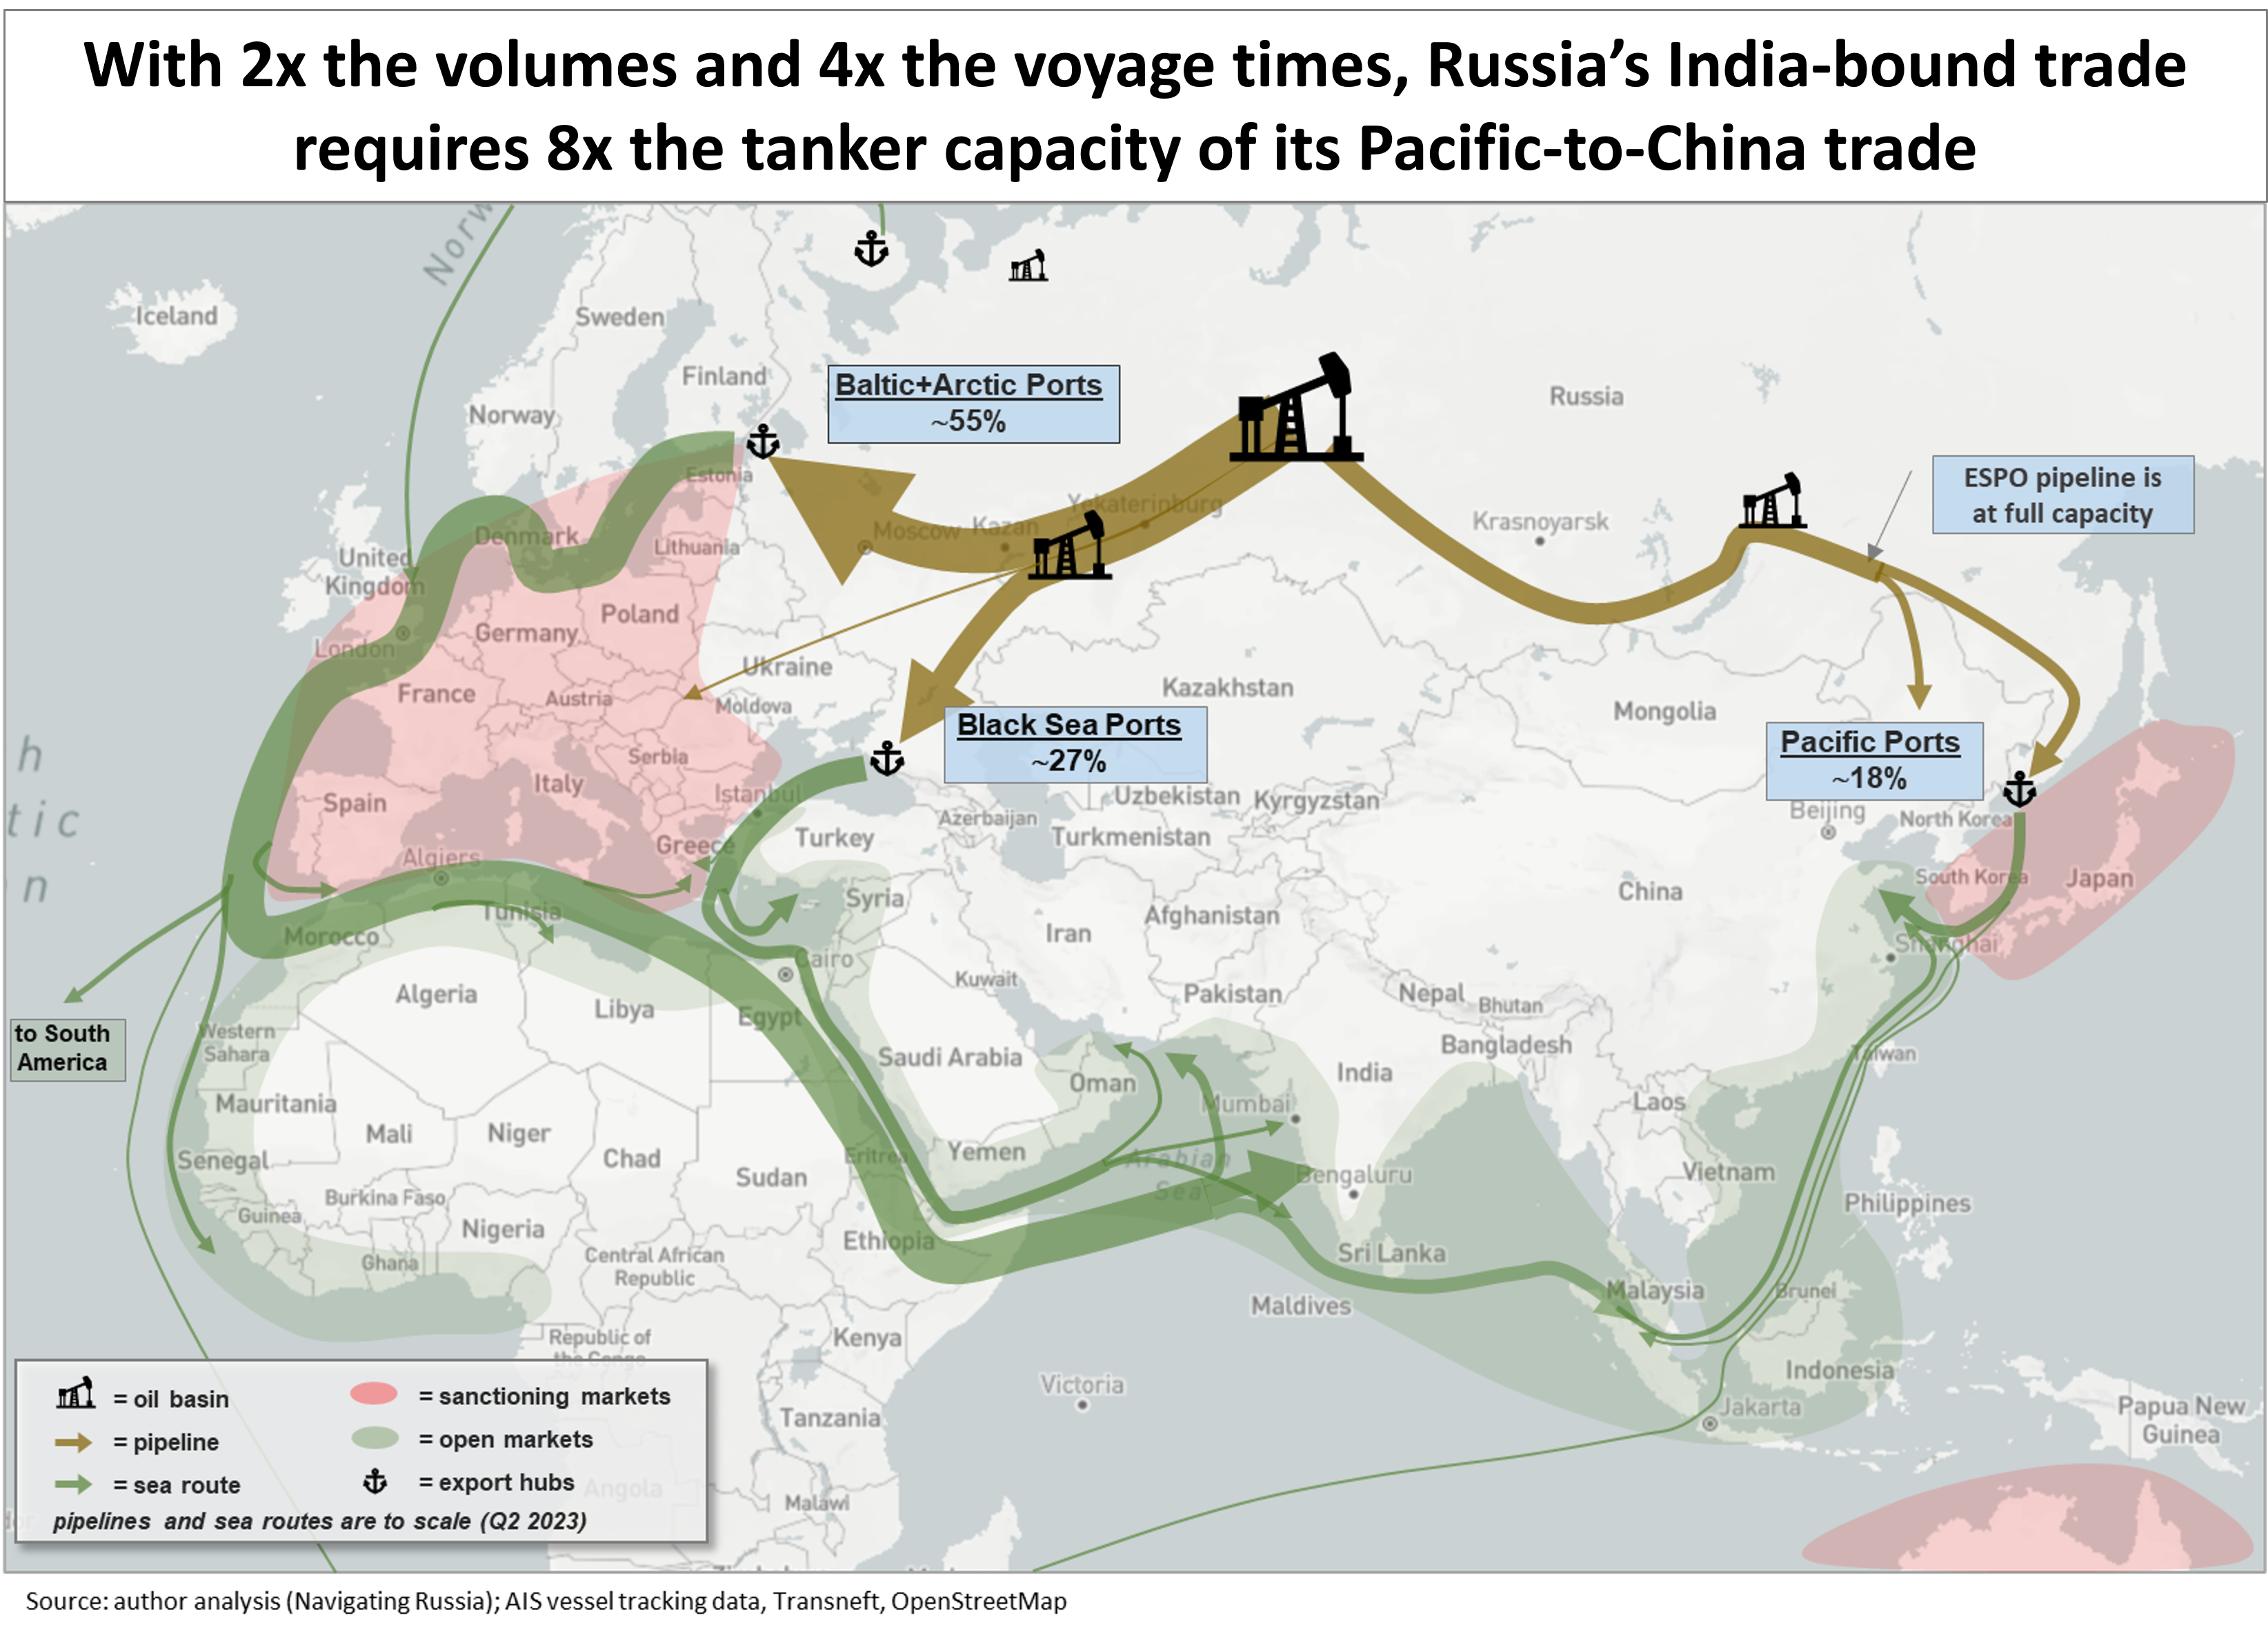
Task: Select the Pacific Ports ~18% label box
Action: coord(1874,761)
